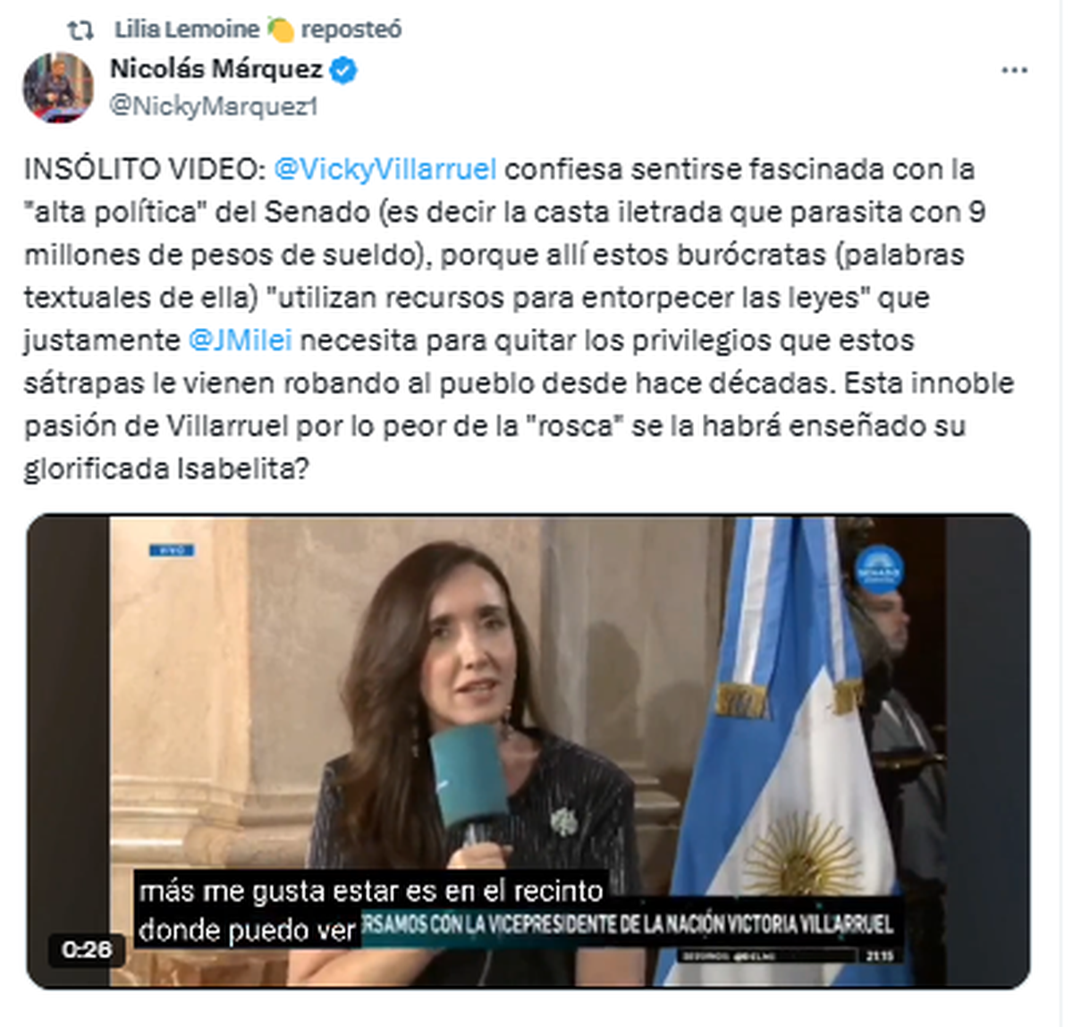Click the VIVO live badge in video

[x=171, y=551]
